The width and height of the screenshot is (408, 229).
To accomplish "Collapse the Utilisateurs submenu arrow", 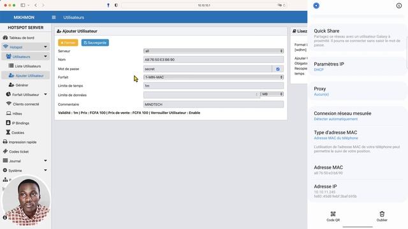I will click(x=45, y=57).
